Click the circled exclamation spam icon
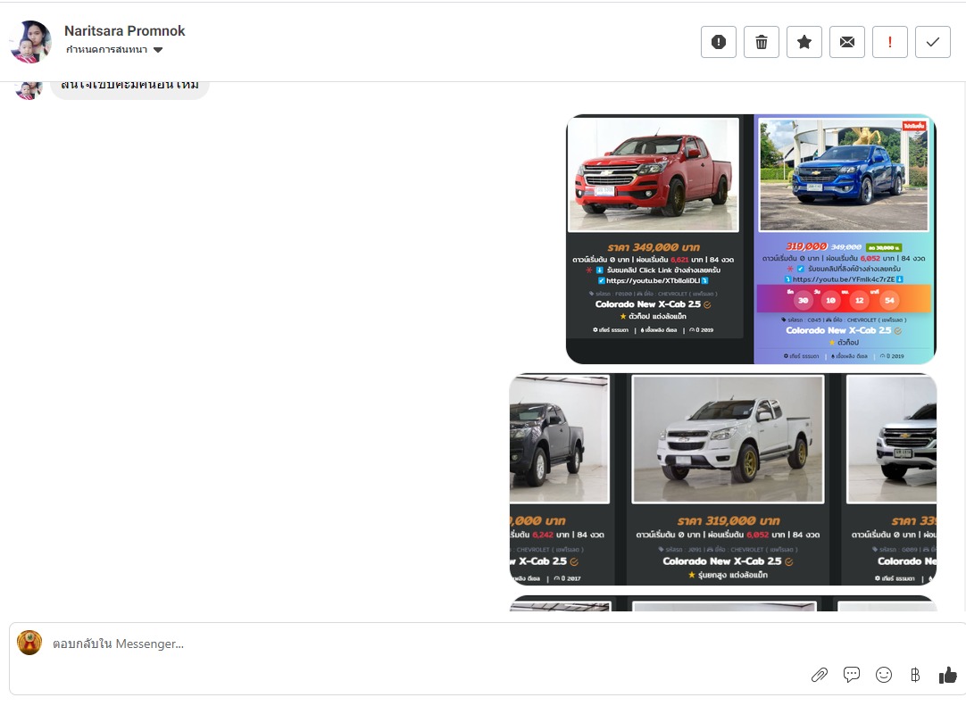966x706 pixels. click(x=719, y=42)
